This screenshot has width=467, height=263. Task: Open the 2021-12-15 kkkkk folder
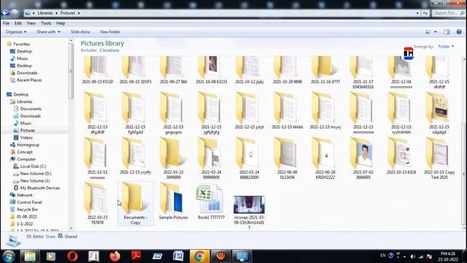tap(287, 111)
